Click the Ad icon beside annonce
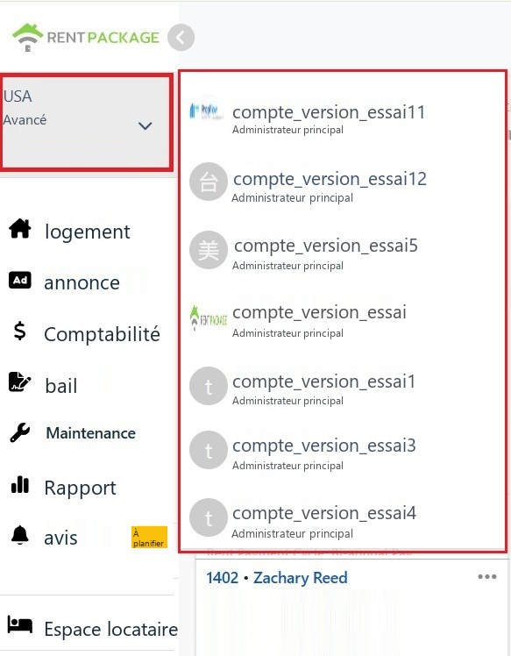Viewport: 511px width, 656px height. (20, 281)
